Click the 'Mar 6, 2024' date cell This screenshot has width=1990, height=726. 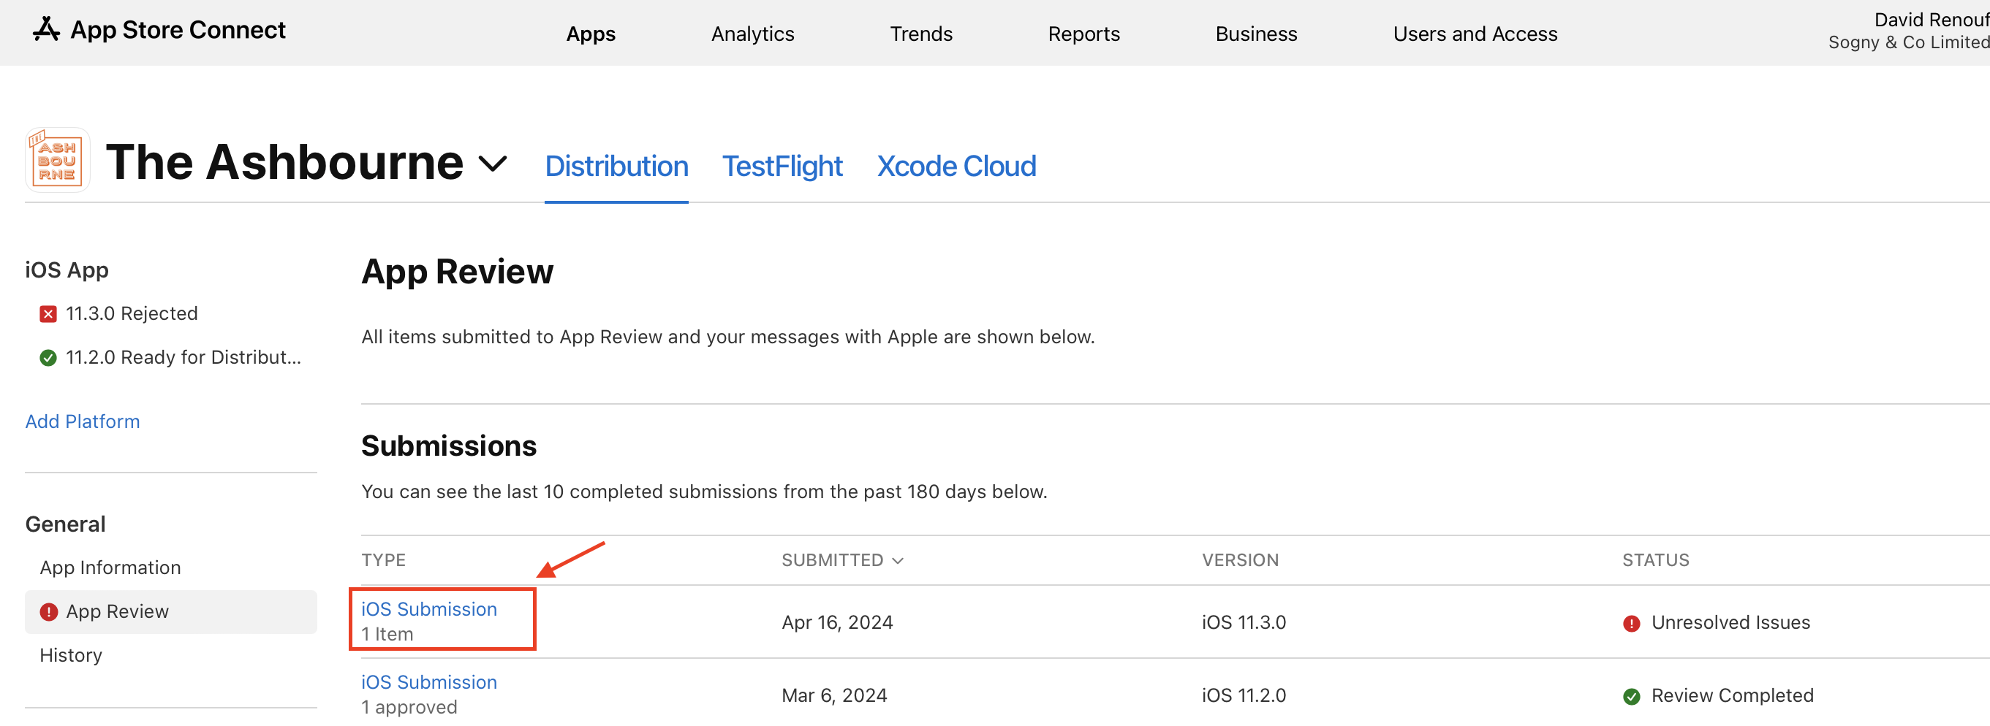click(834, 697)
